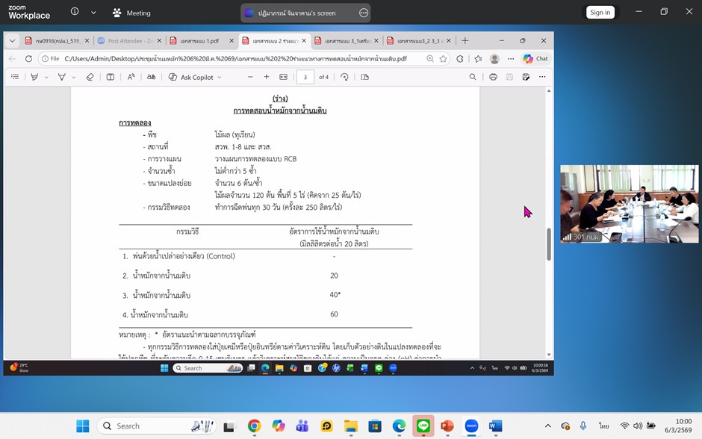The image size is (702, 439).
Task: Open the PDF table of contents panel
Action: click(15, 77)
